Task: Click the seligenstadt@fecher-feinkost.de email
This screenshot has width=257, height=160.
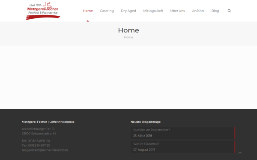Action: click(45, 150)
